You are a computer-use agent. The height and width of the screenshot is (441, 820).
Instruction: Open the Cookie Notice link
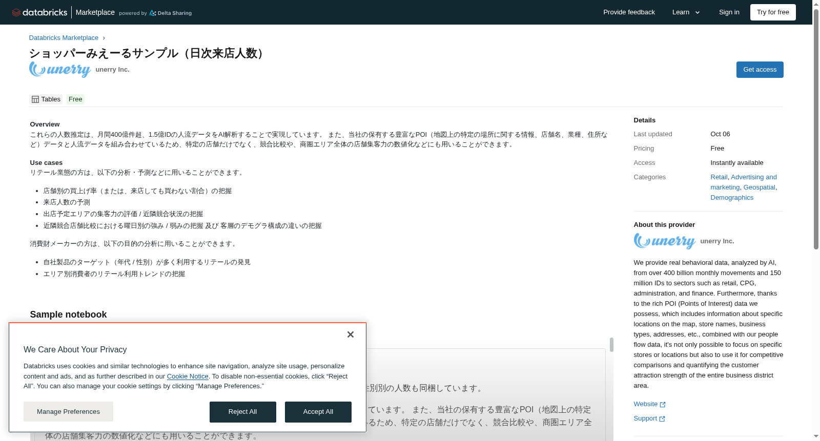(x=188, y=376)
